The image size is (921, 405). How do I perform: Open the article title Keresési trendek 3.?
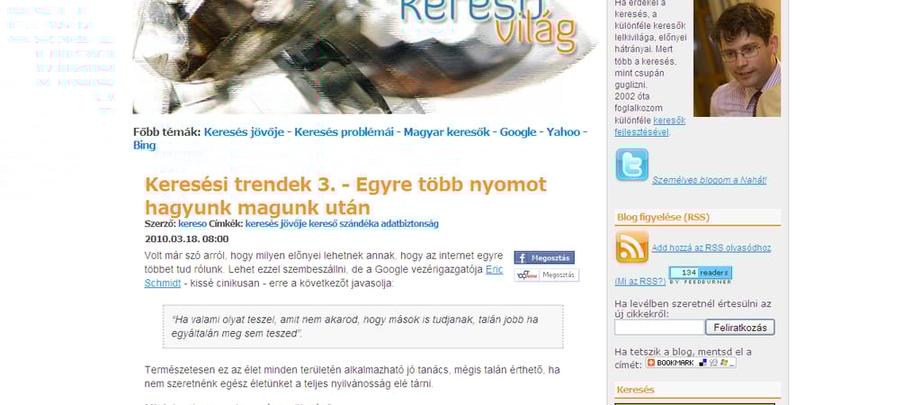[345, 195]
